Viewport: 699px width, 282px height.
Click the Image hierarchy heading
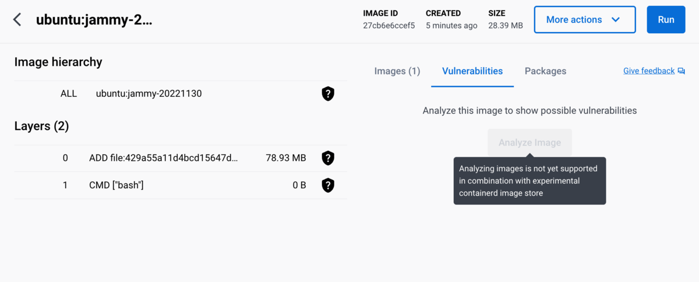point(58,62)
